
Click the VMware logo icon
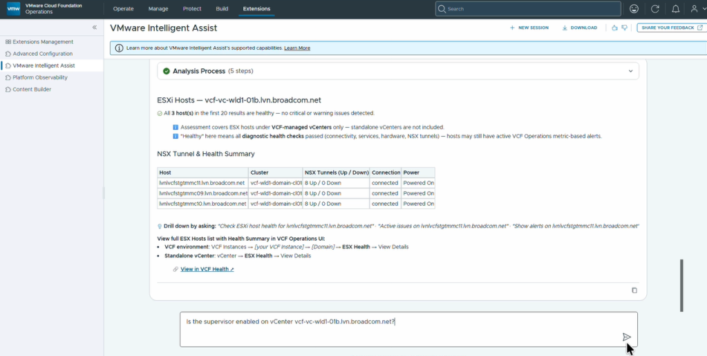click(x=14, y=8)
